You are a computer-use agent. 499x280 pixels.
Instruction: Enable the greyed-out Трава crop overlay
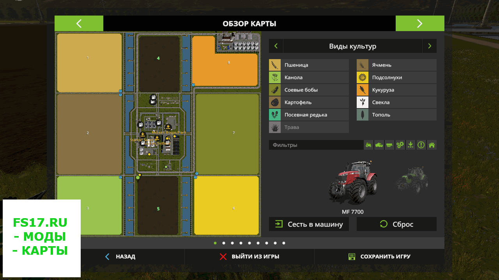click(x=309, y=127)
